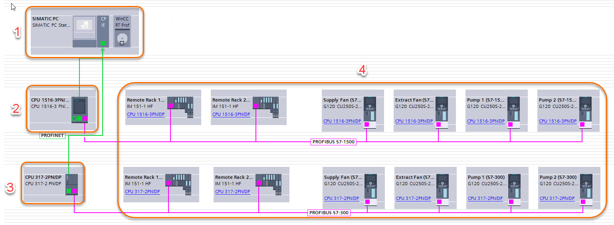The height and width of the screenshot is (225, 614).
Task: Select Remote Rack 2 module image on S7-1500 bus
Action: (x=265, y=107)
